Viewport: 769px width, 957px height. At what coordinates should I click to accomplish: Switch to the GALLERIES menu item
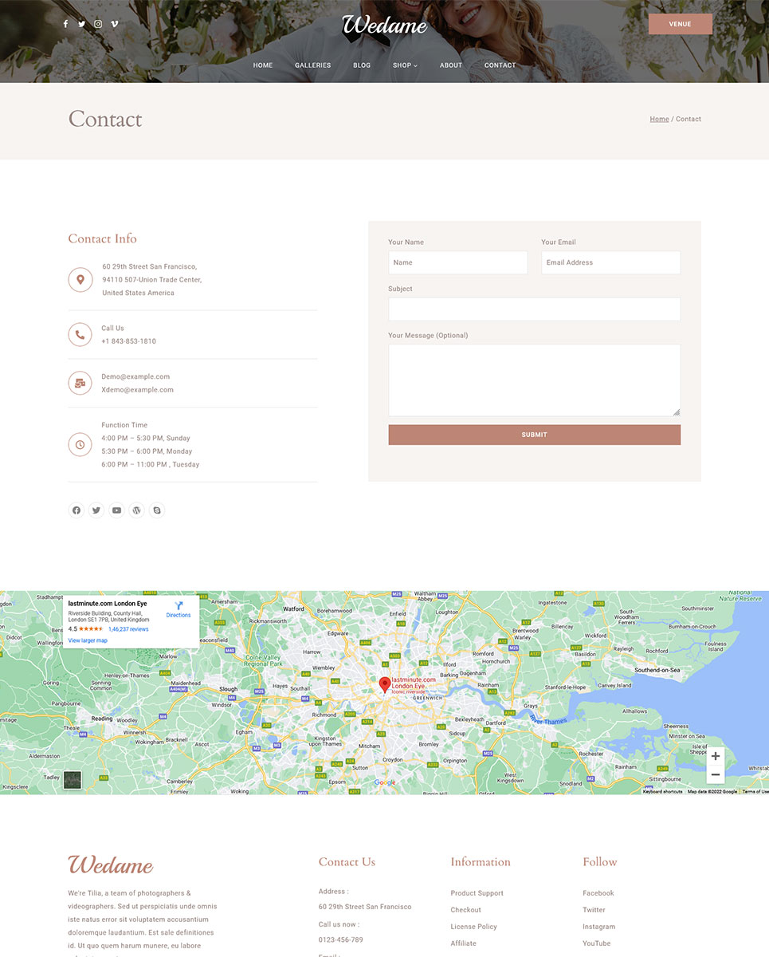tap(312, 65)
